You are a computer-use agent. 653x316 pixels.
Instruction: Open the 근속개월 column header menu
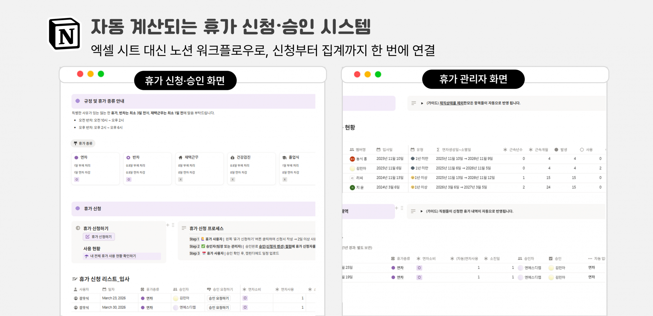click(539, 150)
